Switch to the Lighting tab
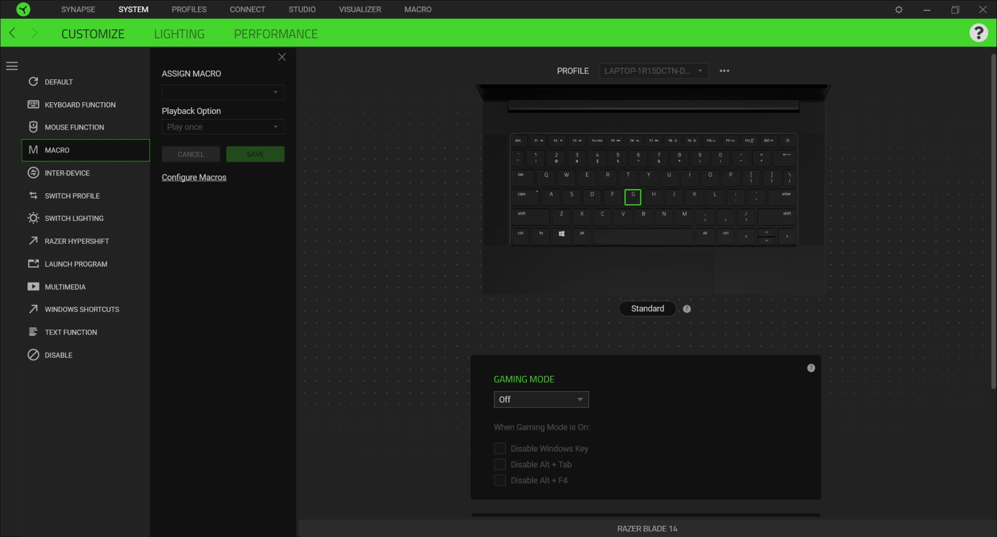997x537 pixels. point(179,34)
